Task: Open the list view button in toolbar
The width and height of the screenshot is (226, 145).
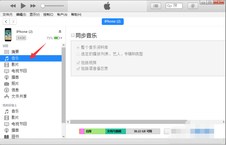Action: coord(156,6)
